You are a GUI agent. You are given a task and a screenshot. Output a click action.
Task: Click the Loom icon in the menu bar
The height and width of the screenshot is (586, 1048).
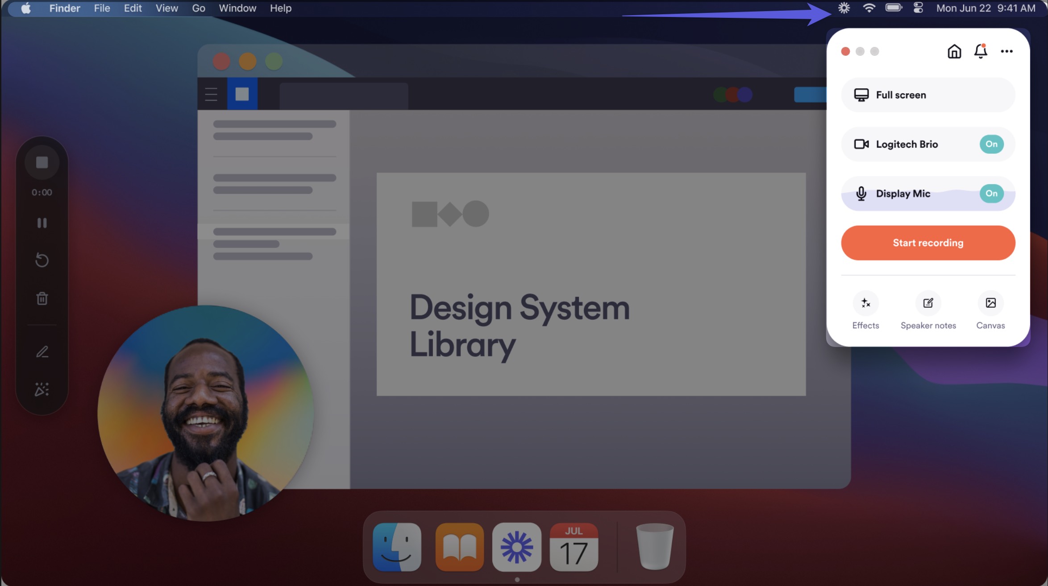[x=844, y=8]
